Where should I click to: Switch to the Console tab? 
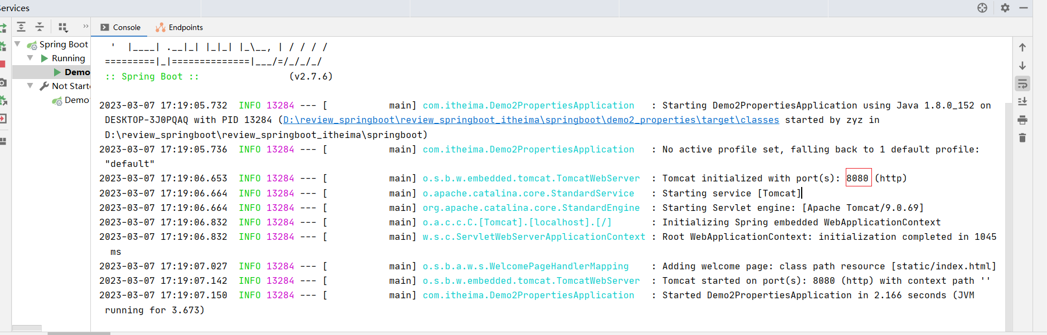120,27
